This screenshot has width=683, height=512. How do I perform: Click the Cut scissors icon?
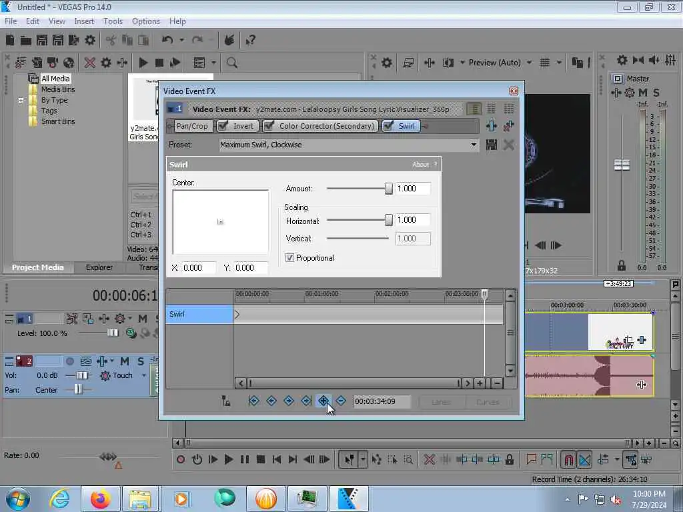(111, 40)
